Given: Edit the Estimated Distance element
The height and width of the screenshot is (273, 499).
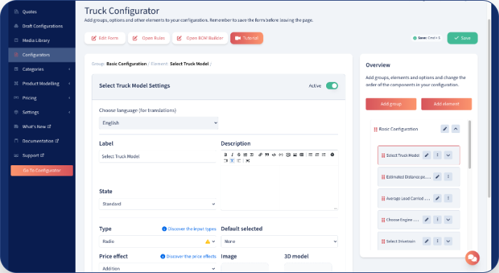Looking at the screenshot, I should (437, 176).
